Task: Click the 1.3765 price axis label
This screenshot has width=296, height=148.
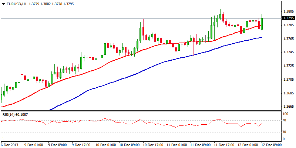Action: point(288,39)
